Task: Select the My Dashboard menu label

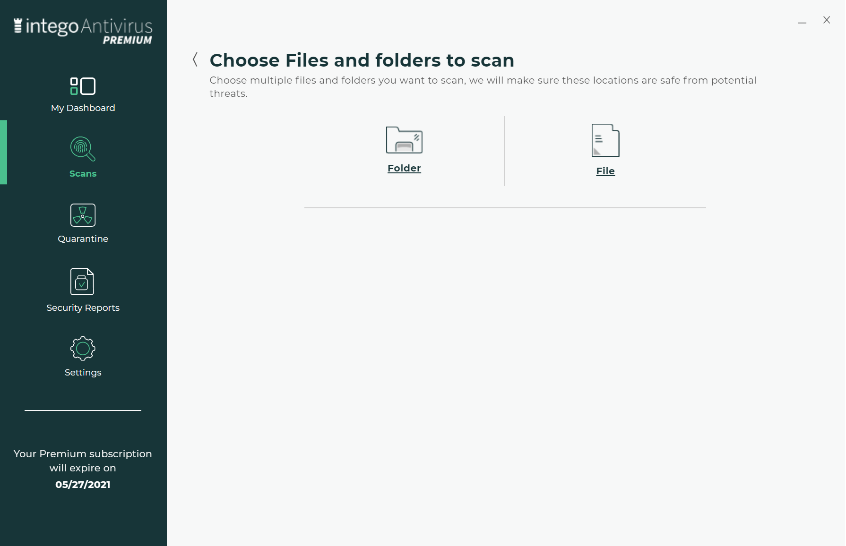Action: click(x=83, y=108)
